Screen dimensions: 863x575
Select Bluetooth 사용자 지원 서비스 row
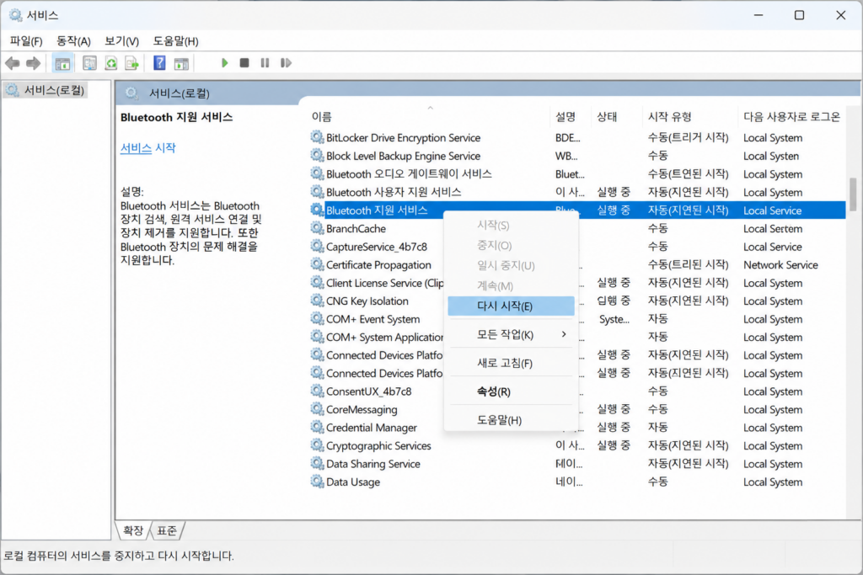577,192
